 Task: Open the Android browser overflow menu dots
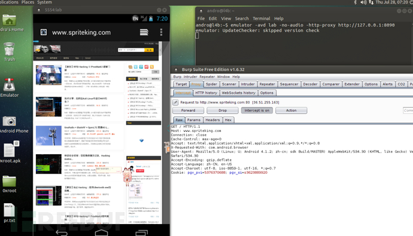161,32
